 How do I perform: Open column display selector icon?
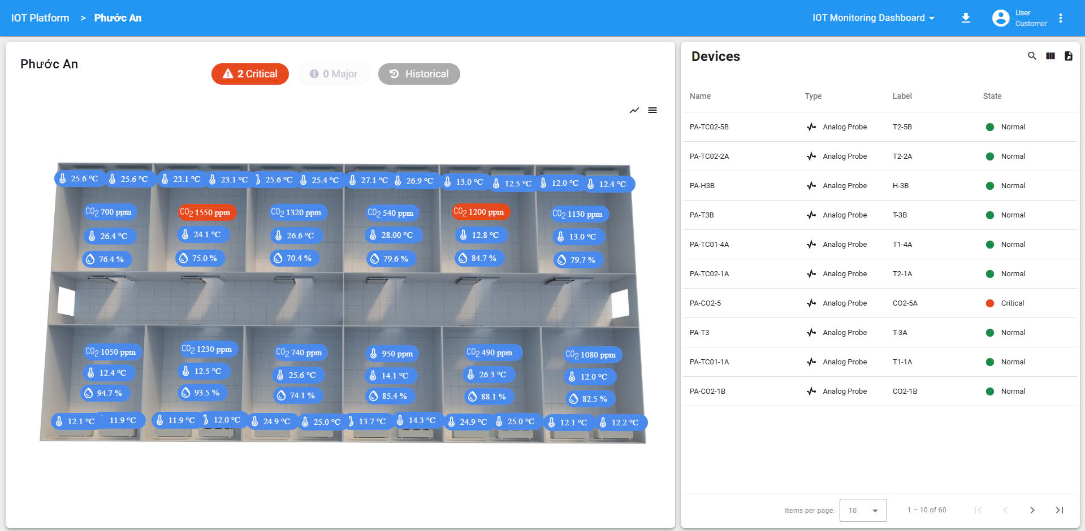(1051, 56)
